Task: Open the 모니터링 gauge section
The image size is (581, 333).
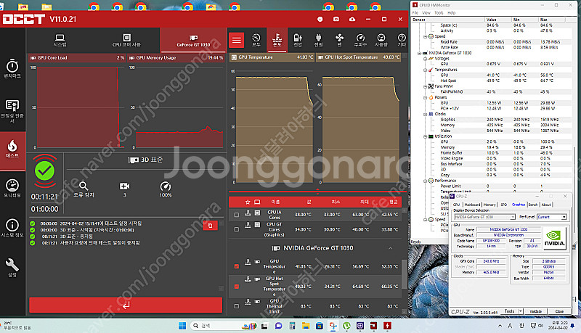Action: 12,188
